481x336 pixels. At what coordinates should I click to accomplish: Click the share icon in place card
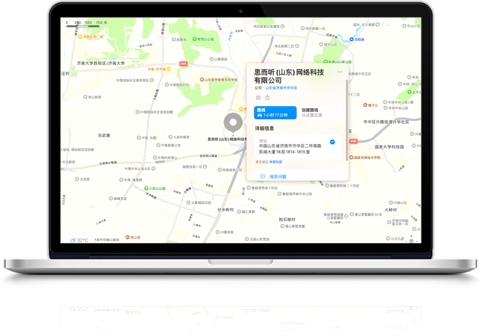267,98
